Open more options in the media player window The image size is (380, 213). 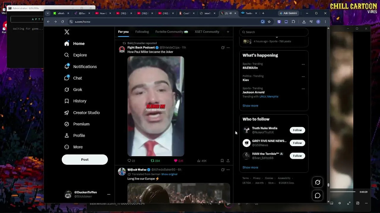click(366, 203)
